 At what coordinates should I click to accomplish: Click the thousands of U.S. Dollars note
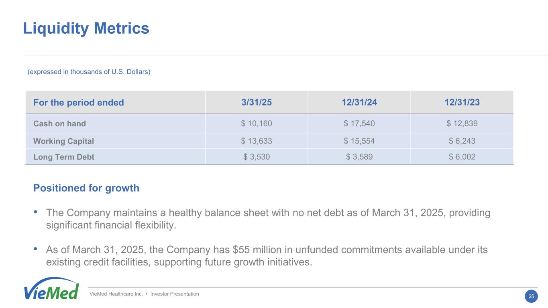click(89, 72)
